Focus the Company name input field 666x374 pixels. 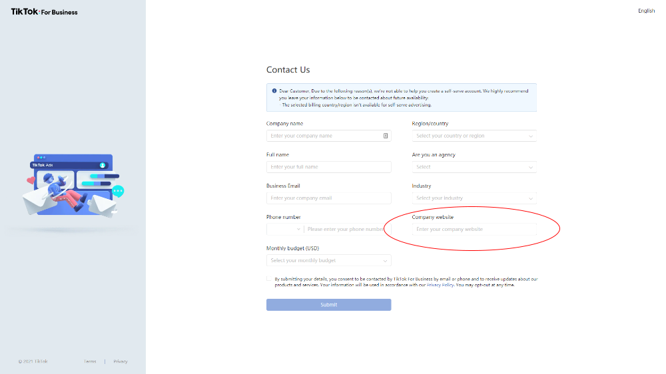coord(323,136)
